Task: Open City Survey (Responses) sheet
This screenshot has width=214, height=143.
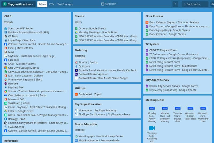Action: coord(173,90)
